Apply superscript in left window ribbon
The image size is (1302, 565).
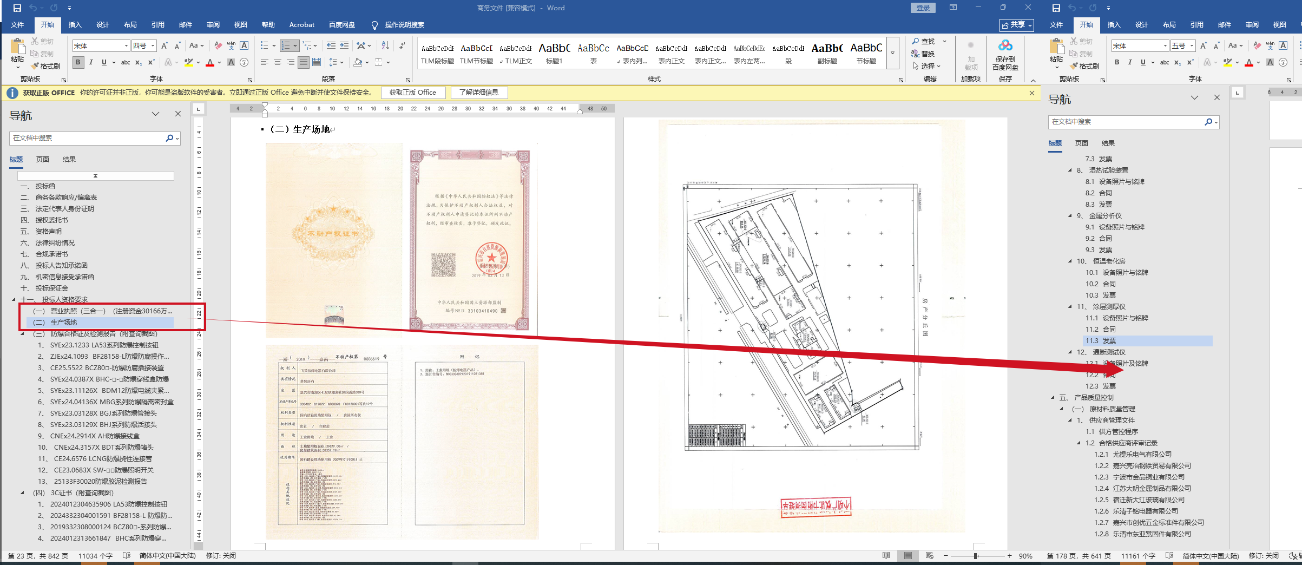point(152,62)
